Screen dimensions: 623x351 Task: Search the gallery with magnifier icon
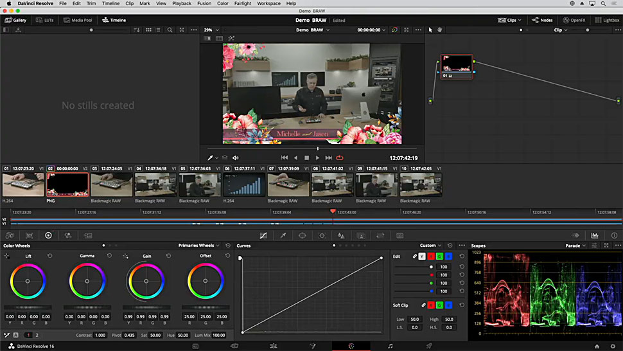click(x=170, y=30)
